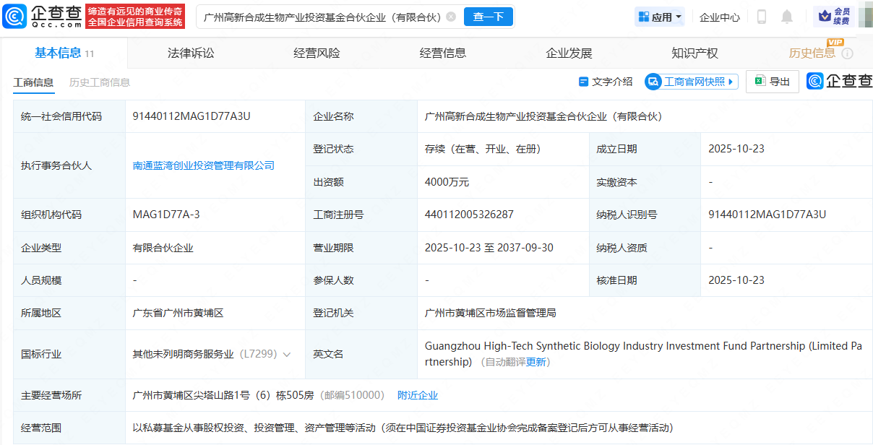Click the Qcc logo at top left
873x445 pixels.
tap(42, 16)
